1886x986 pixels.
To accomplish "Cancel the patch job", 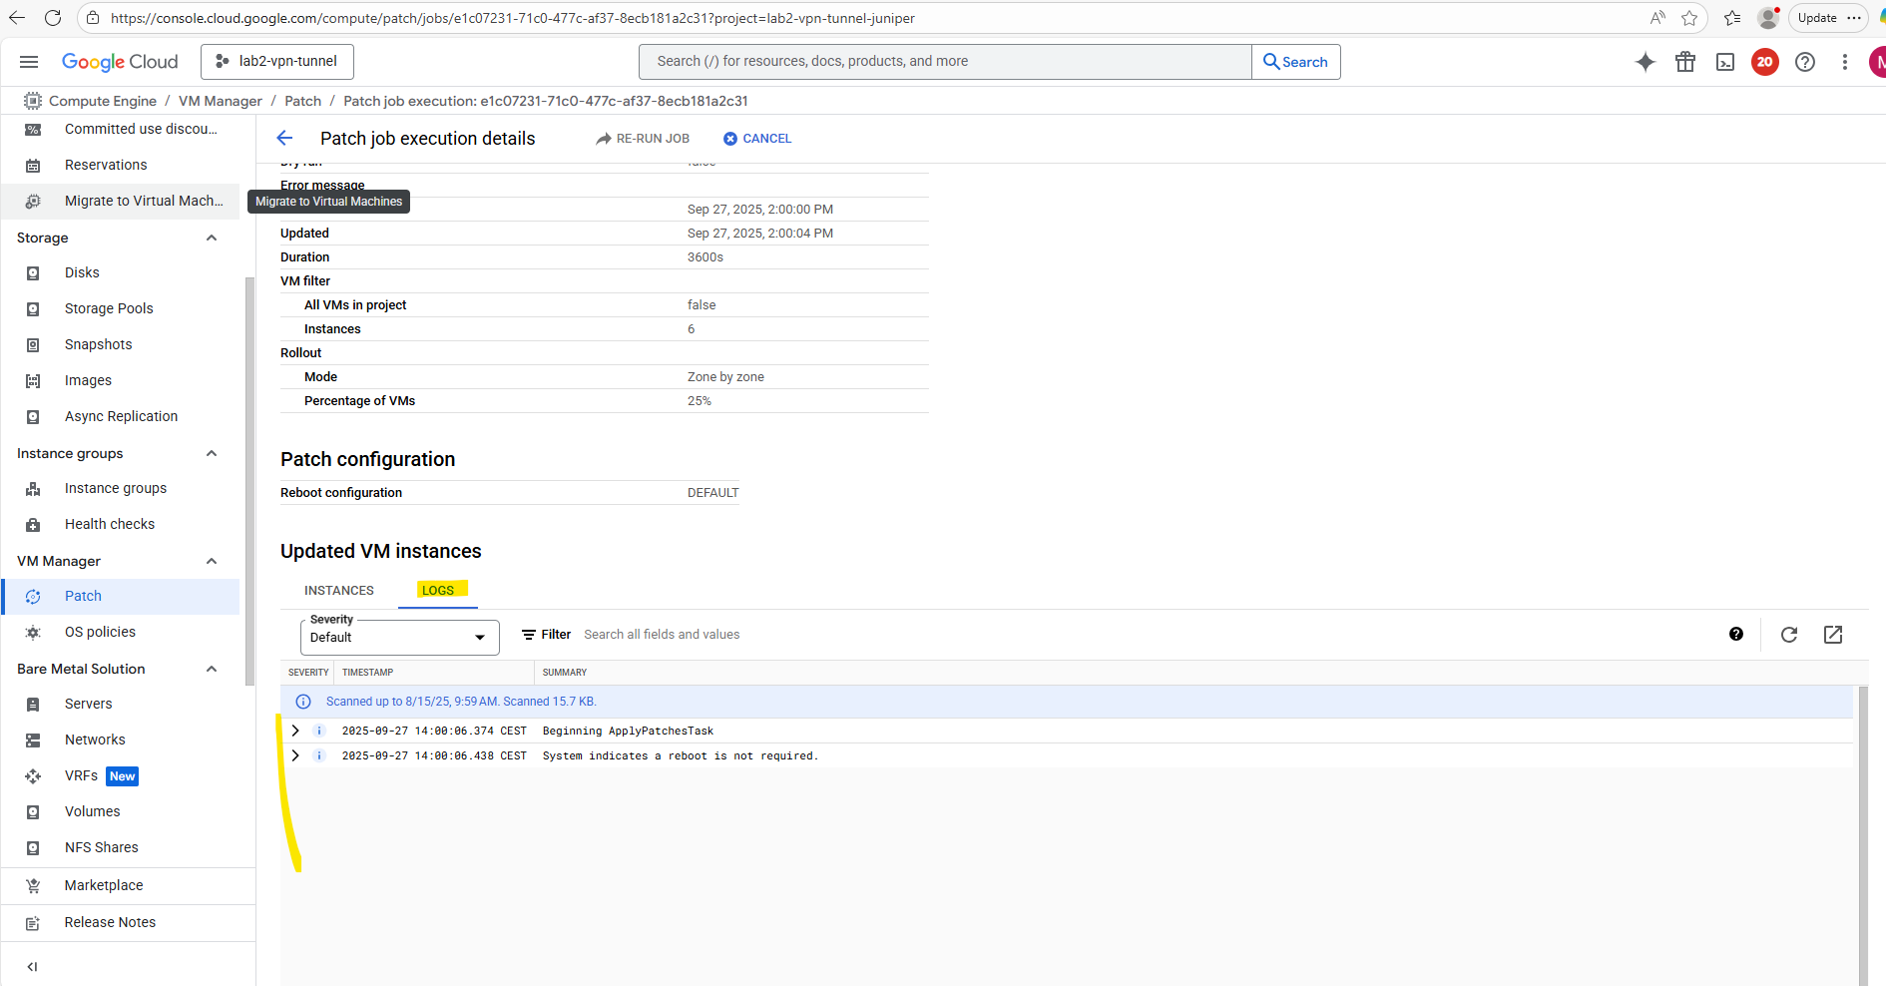I will click(x=757, y=139).
